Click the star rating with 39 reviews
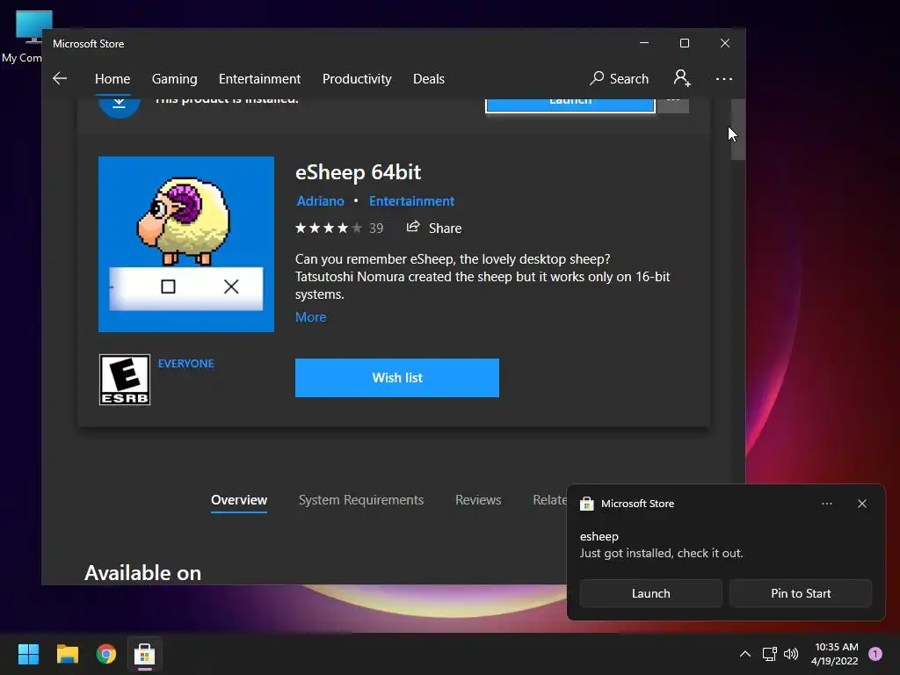The width and height of the screenshot is (900, 675). (x=338, y=229)
